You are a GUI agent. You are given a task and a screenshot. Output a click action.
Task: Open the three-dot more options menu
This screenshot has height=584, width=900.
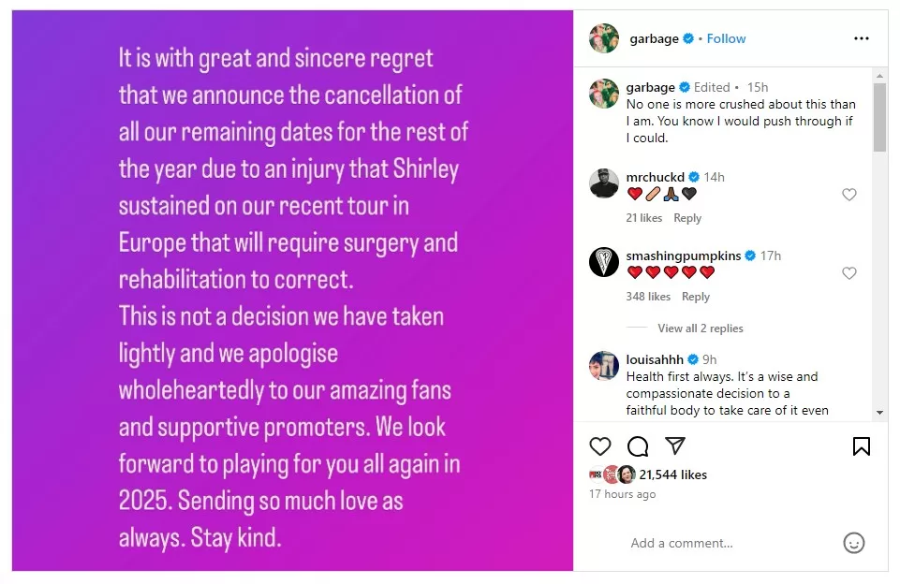(x=862, y=38)
